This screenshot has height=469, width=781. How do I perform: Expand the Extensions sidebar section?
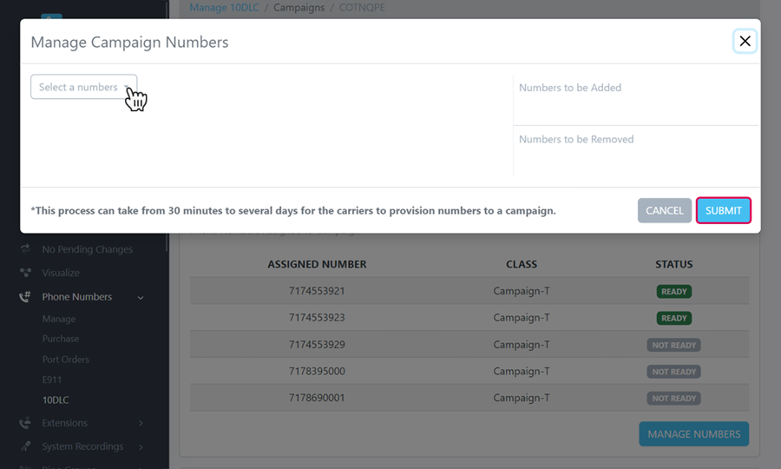tap(141, 424)
